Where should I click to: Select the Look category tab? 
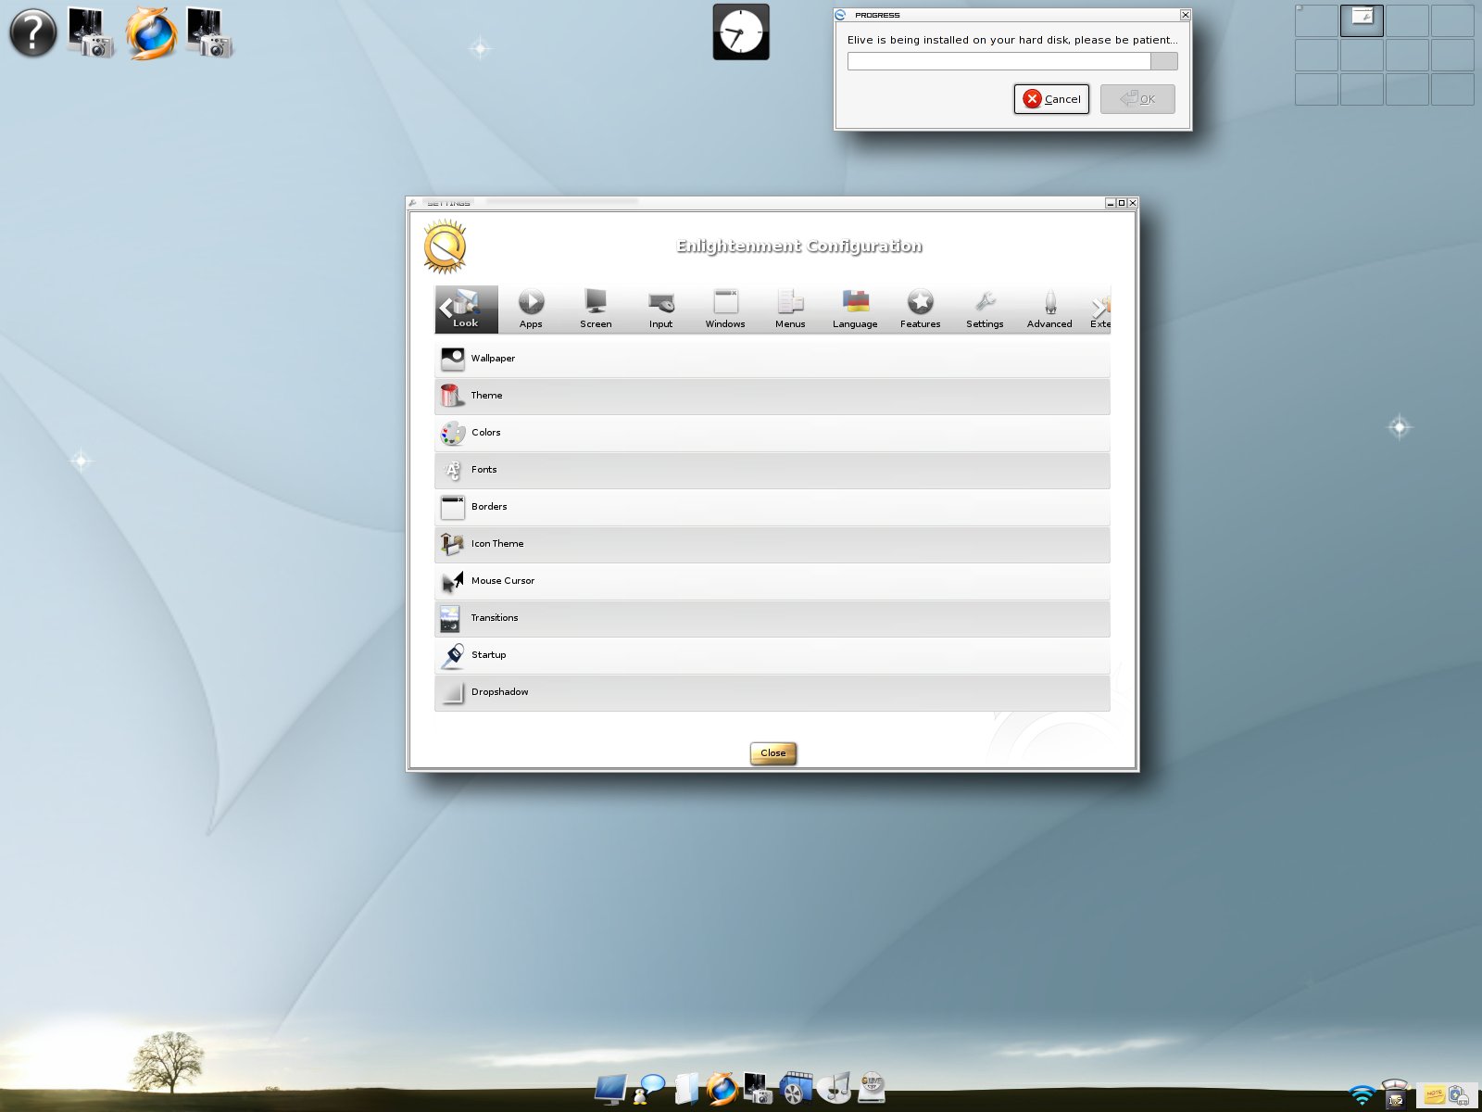(466, 309)
